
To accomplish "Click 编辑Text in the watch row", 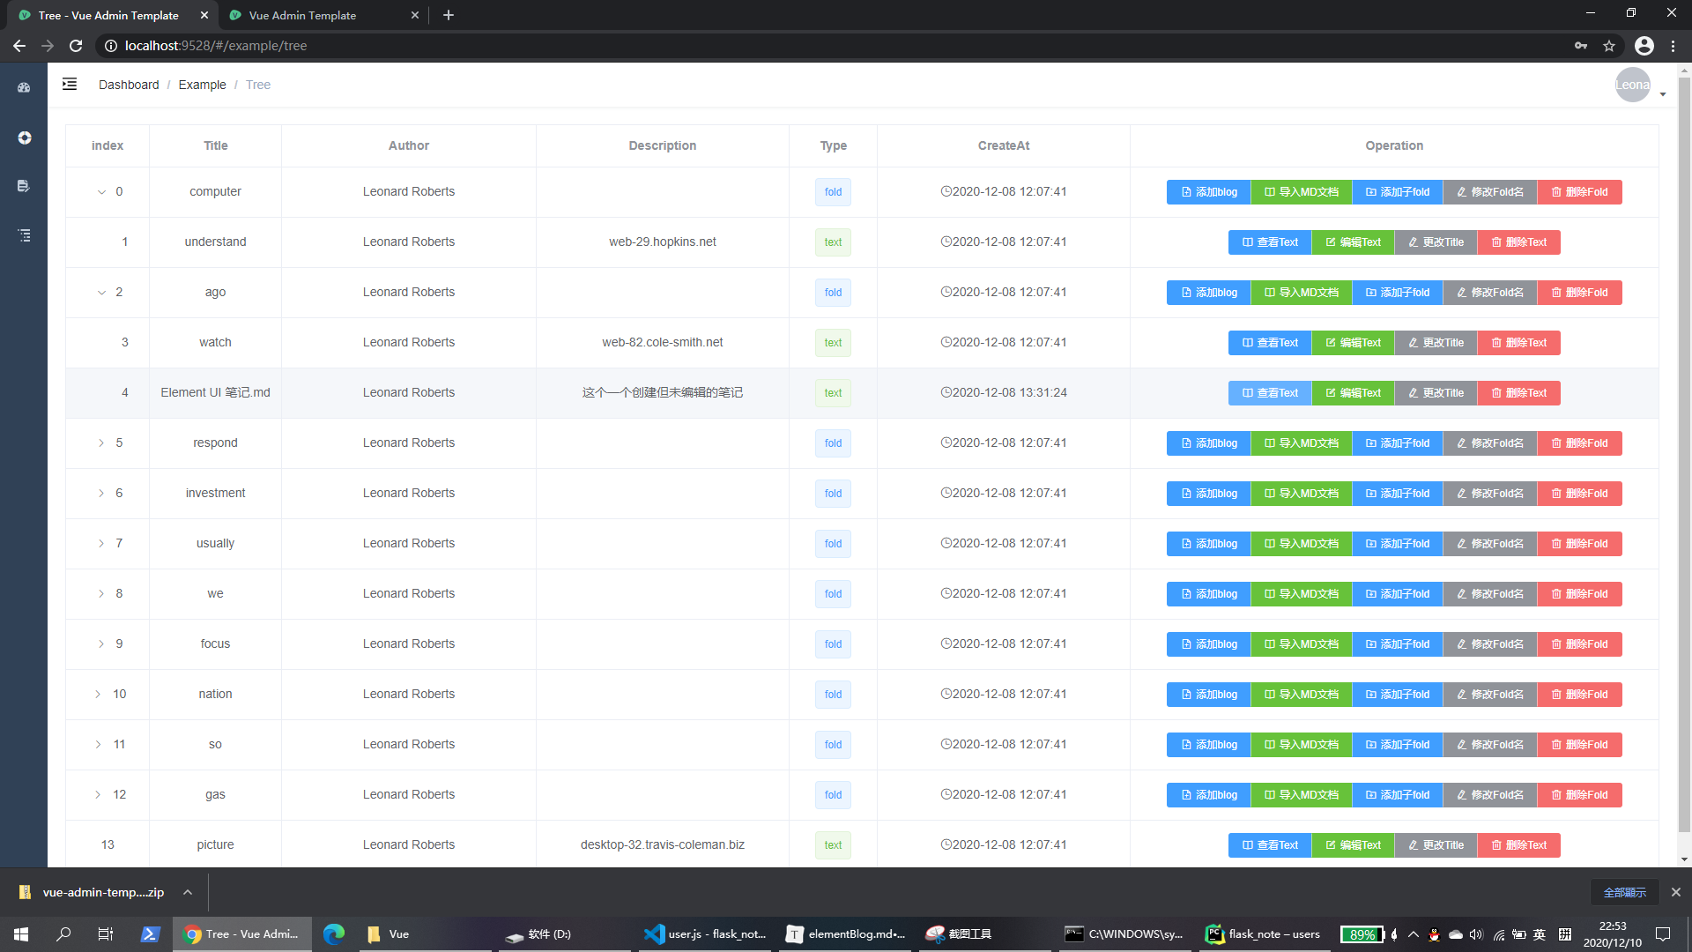I will [x=1353, y=343].
